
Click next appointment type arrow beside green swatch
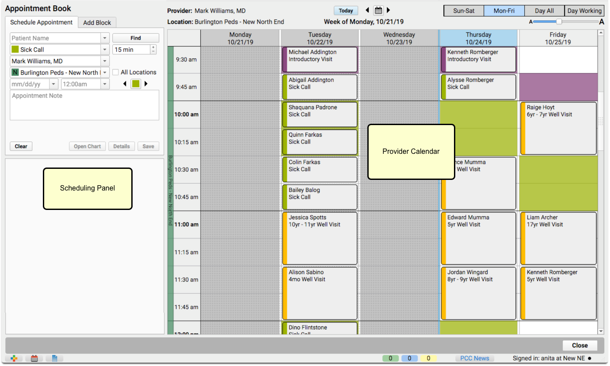[x=146, y=84]
